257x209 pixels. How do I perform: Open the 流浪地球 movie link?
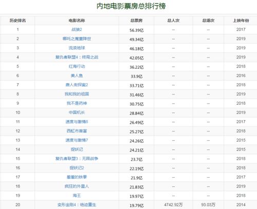[x=77, y=48]
